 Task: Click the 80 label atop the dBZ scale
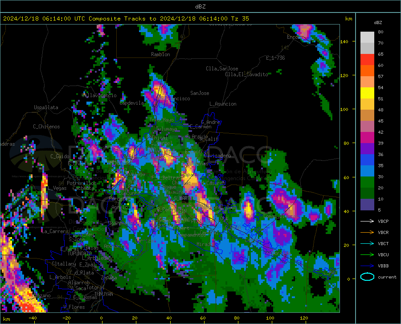click(381, 32)
